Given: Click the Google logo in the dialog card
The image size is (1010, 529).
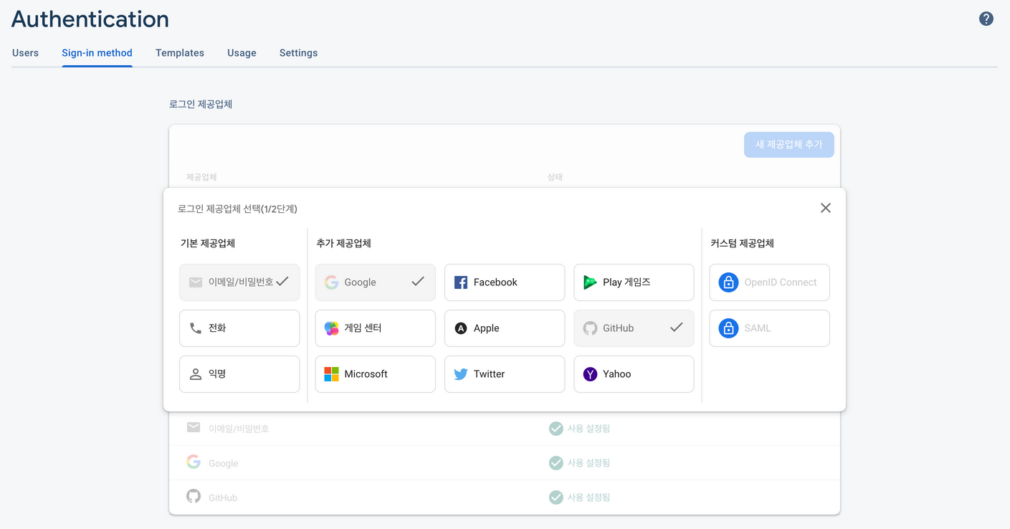Looking at the screenshot, I should click(331, 282).
